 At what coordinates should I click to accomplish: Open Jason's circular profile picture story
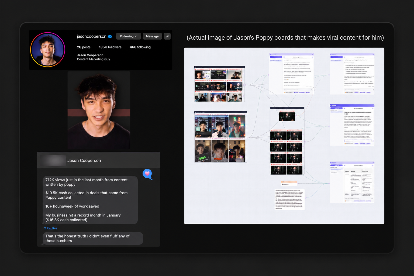point(48,50)
